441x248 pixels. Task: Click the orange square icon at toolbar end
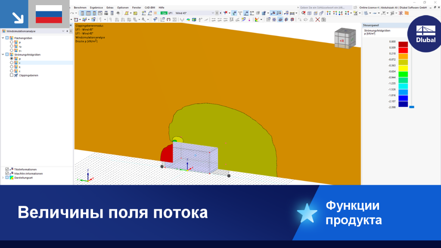(x=407, y=13)
